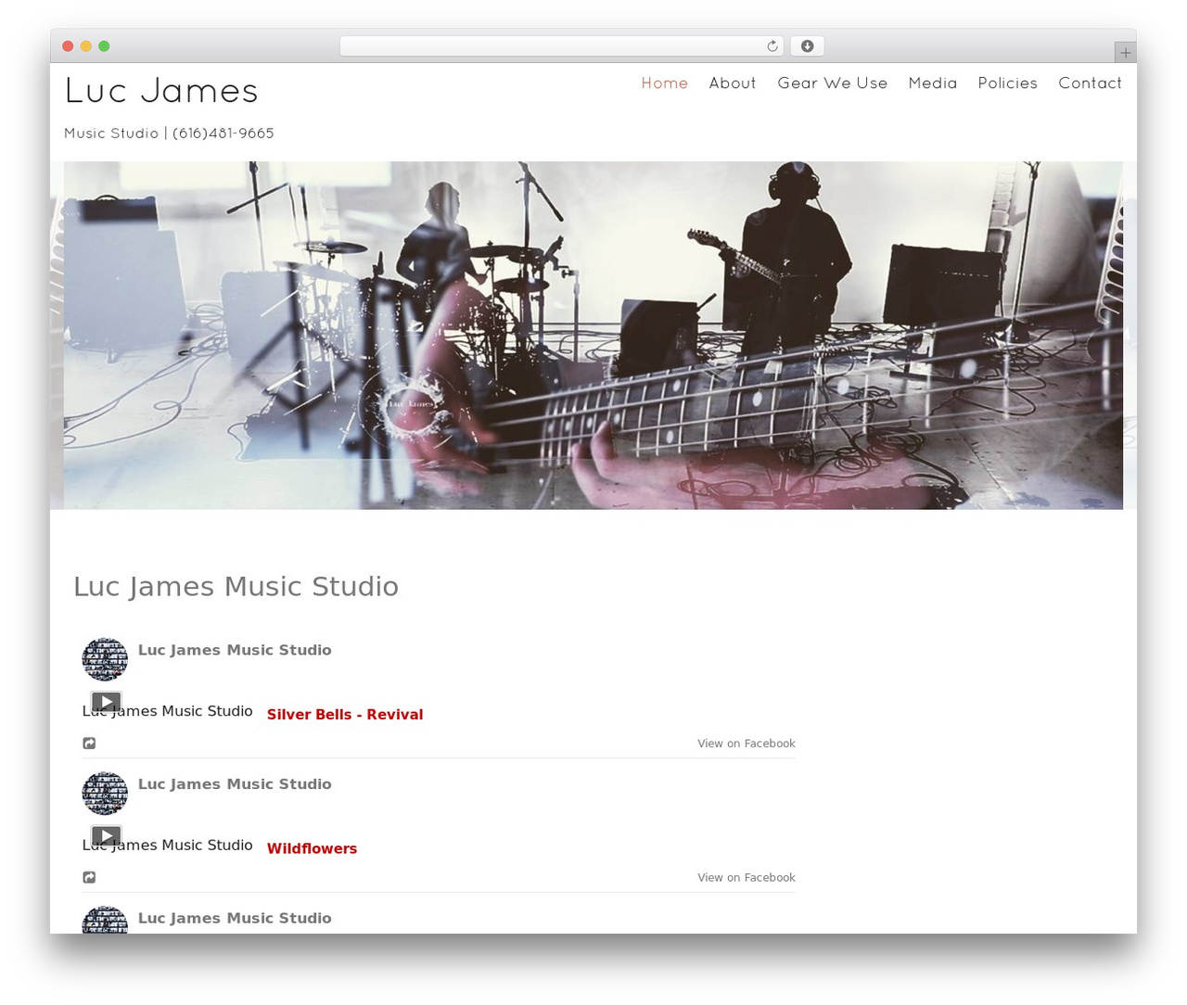Click View on Facebook for Silver Bells post
Screen dimensions: 1187x1005
747,744
